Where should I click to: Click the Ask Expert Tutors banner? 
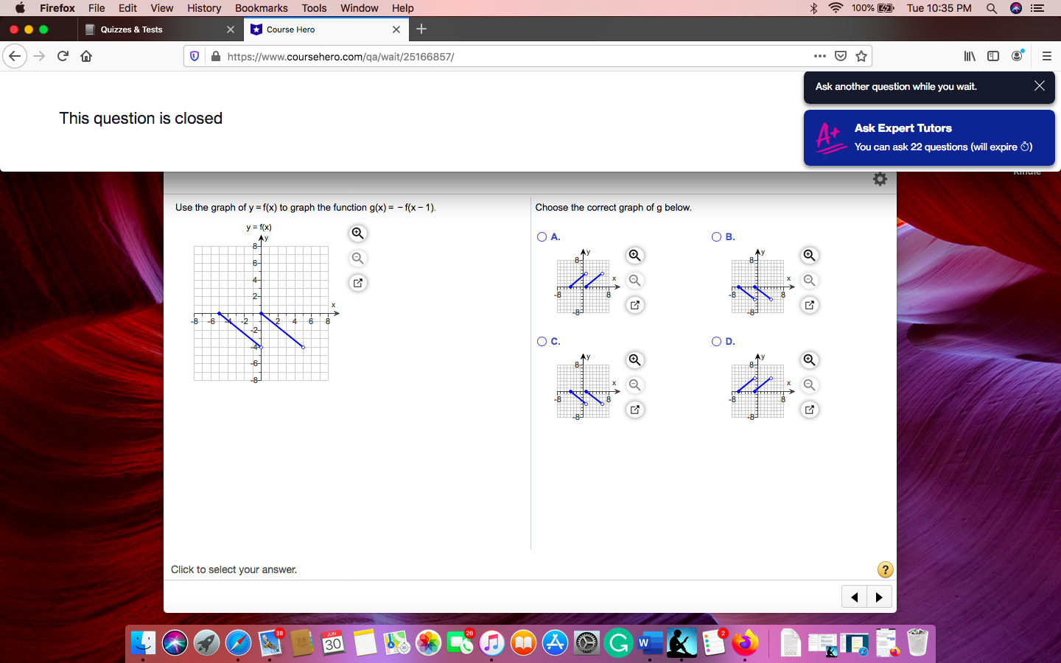928,137
